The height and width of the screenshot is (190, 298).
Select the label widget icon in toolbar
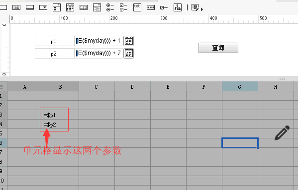[x=16, y=7]
